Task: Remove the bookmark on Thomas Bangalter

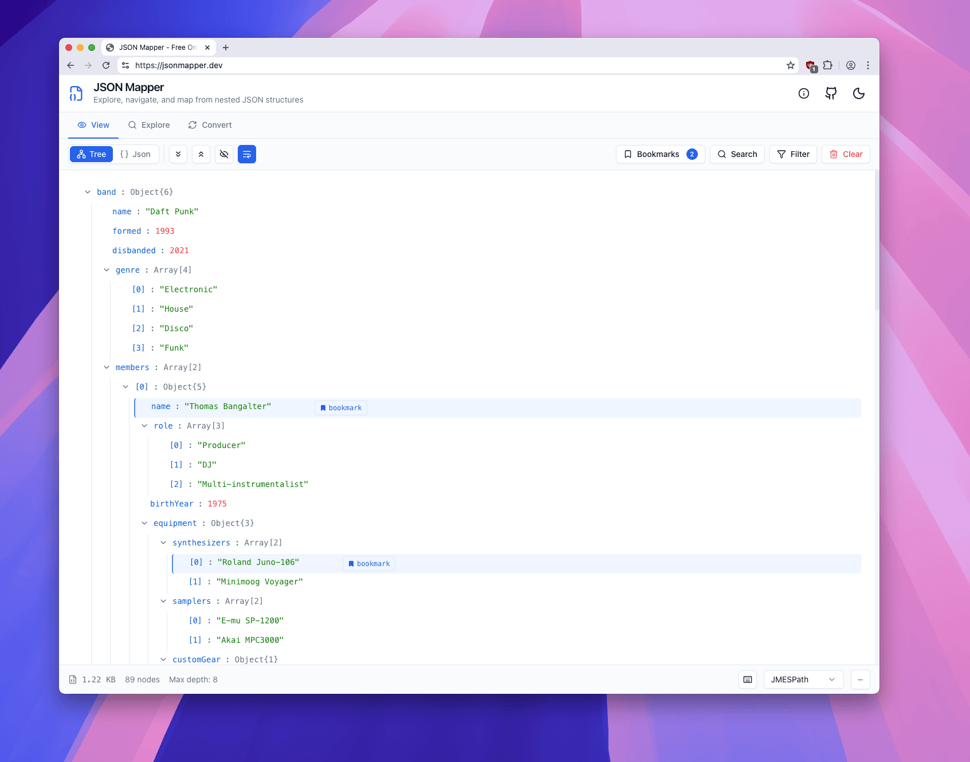Action: 341,407
